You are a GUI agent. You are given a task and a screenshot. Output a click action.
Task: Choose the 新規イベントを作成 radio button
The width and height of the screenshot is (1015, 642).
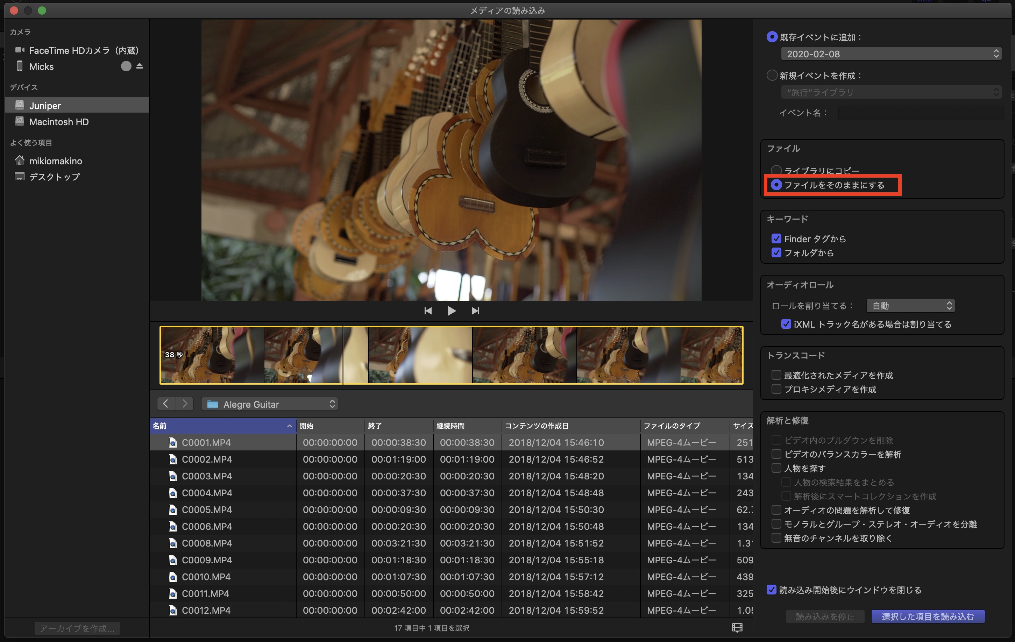point(772,76)
